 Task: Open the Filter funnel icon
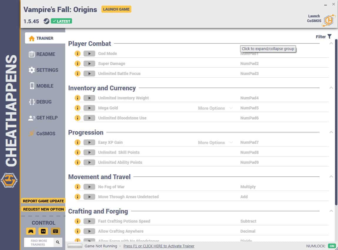(x=329, y=37)
